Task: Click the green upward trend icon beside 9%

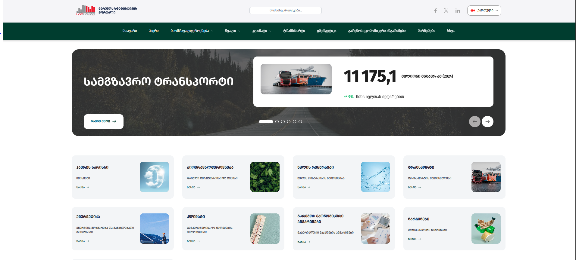Action: pos(345,97)
